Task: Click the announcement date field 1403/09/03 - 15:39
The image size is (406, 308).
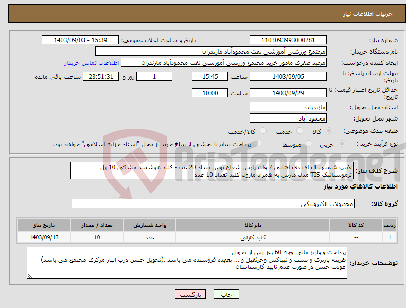Action: 80,40
